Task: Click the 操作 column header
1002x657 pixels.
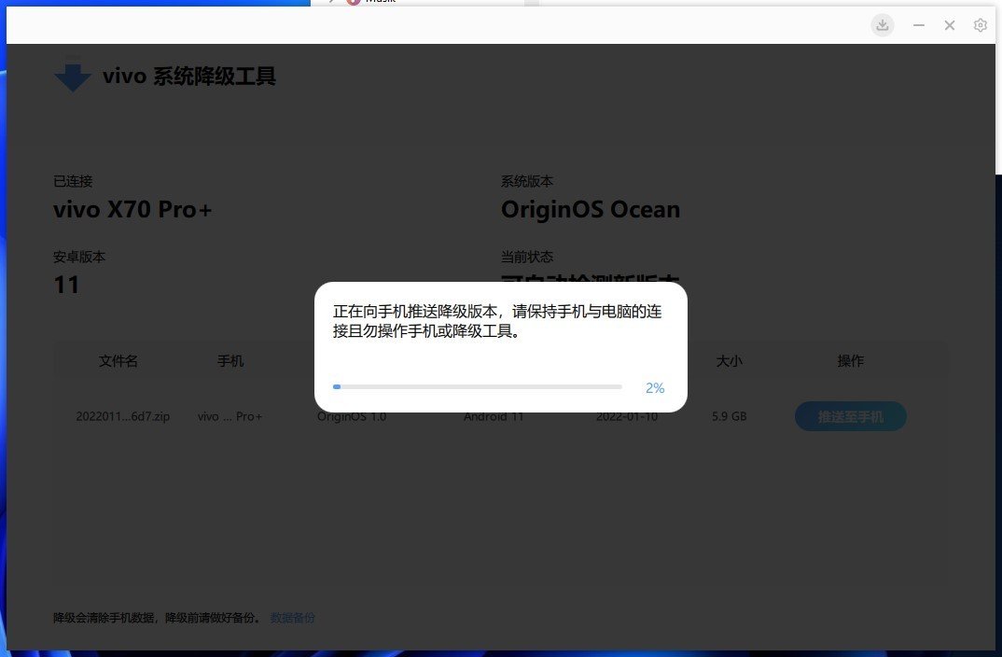Action: pos(851,361)
